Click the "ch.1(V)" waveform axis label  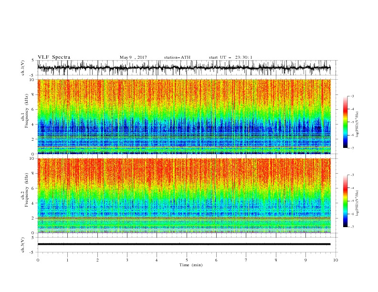coord(23,68)
